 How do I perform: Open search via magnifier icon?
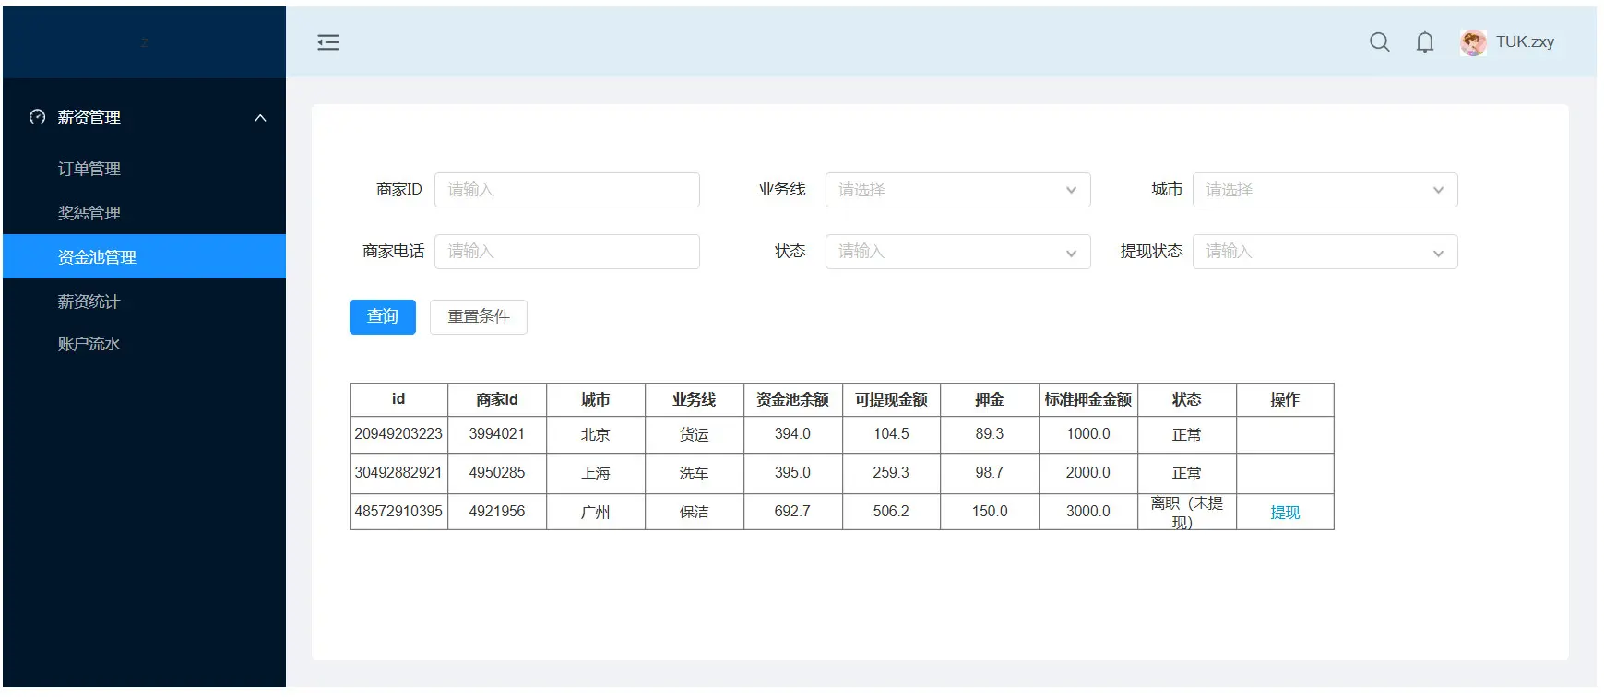(x=1379, y=42)
